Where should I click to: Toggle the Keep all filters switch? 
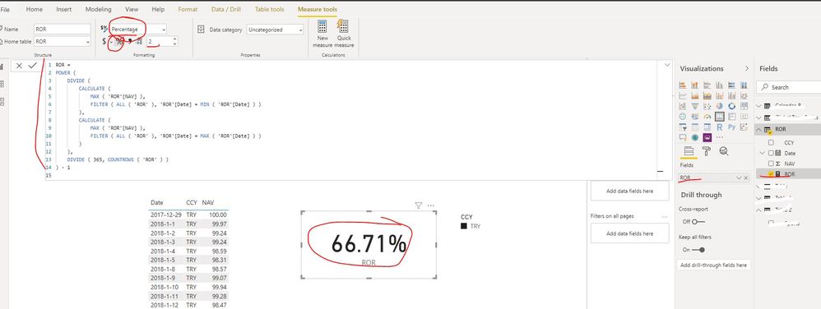tap(699, 250)
